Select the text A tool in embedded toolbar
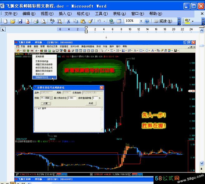This screenshot has height=184, width=205. [x=153, y=51]
